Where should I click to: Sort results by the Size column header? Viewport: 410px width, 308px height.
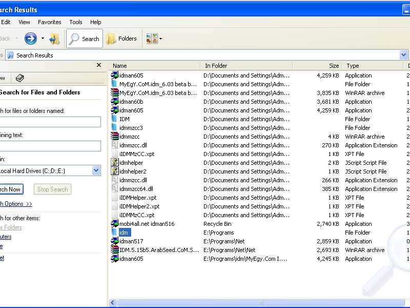(317, 66)
